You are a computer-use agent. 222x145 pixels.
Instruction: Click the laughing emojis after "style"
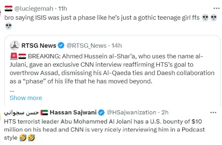click(28, 137)
